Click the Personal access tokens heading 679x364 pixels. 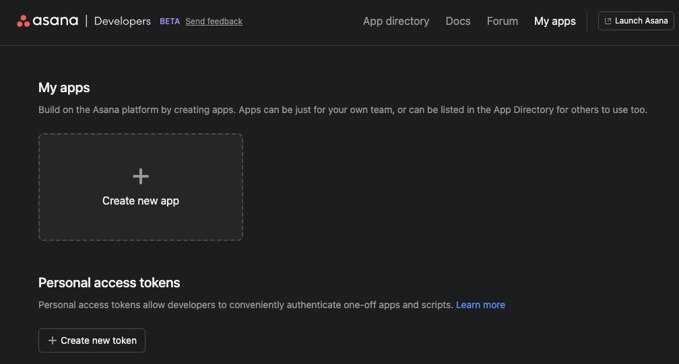point(109,283)
